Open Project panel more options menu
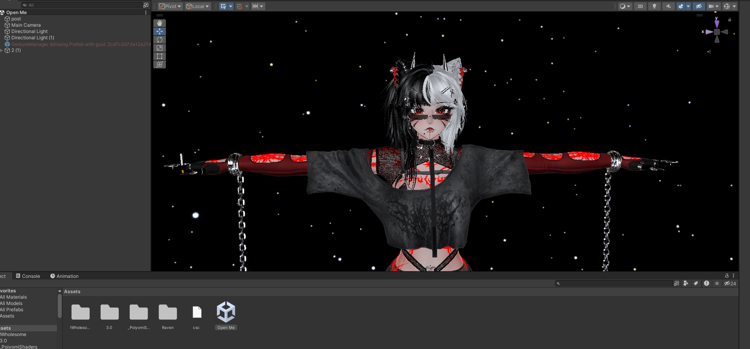This screenshot has width=750, height=349. click(733, 276)
